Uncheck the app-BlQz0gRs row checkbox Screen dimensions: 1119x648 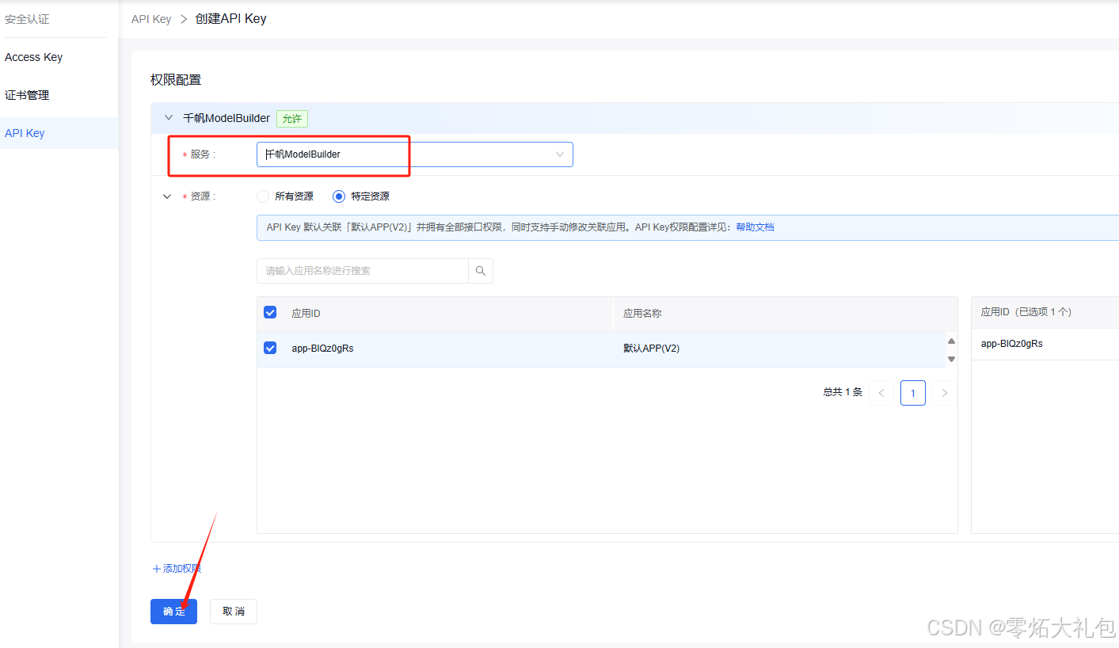coord(270,348)
